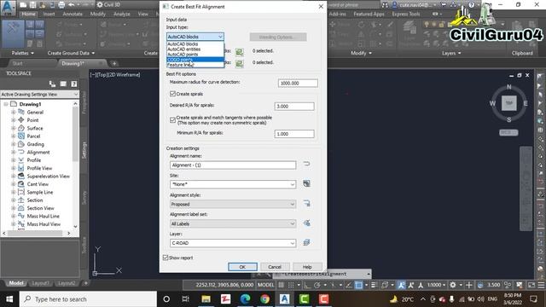Click the TOP face of the ViewCube
The image size is (546, 307).
(509, 103)
